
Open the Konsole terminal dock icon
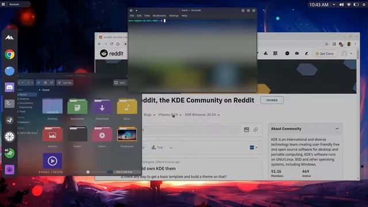coord(9,103)
